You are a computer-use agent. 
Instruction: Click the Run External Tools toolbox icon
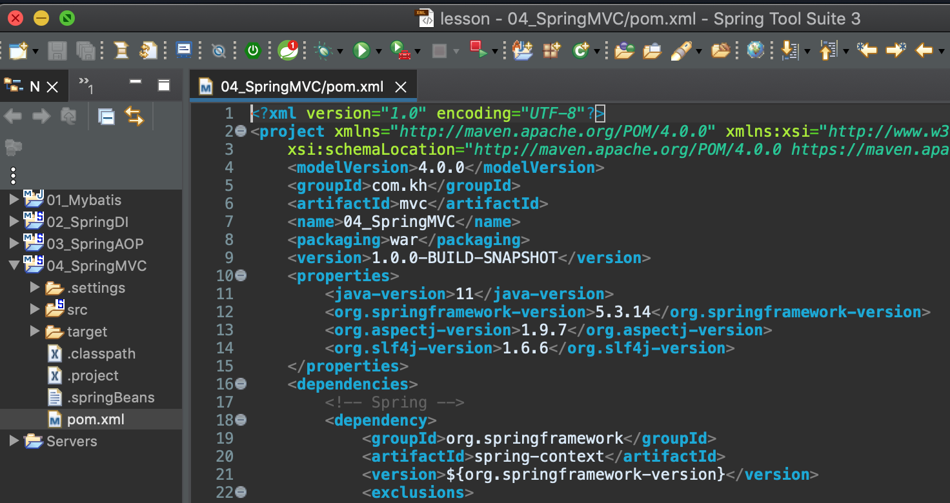tap(401, 50)
